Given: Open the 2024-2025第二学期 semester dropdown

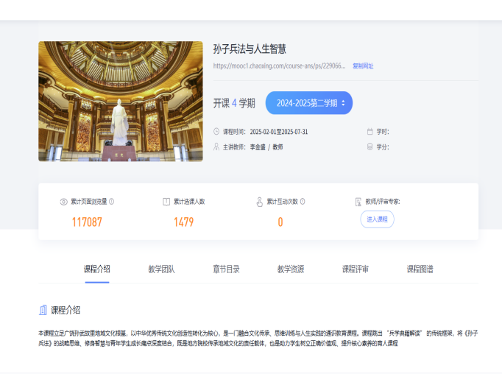Looking at the screenshot, I should [x=308, y=103].
